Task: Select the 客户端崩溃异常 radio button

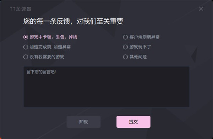Action: click(125, 37)
